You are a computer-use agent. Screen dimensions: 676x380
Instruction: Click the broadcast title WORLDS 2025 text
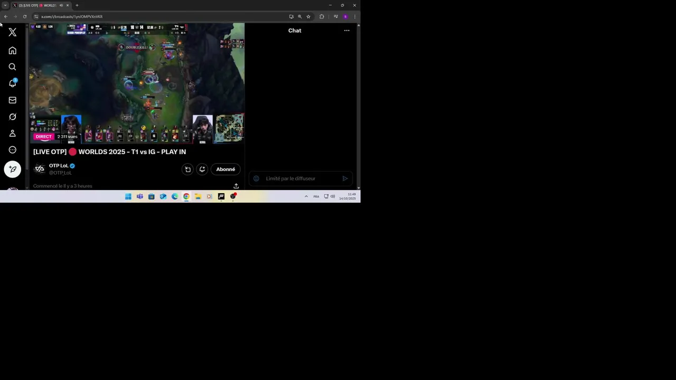coord(109,152)
